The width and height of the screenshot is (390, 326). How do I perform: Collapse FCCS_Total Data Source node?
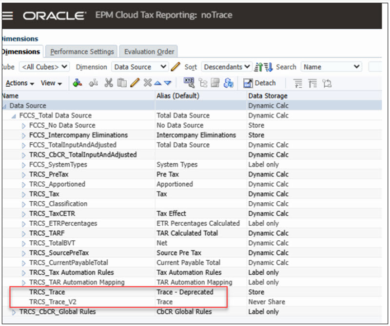pyautogui.click(x=14, y=116)
